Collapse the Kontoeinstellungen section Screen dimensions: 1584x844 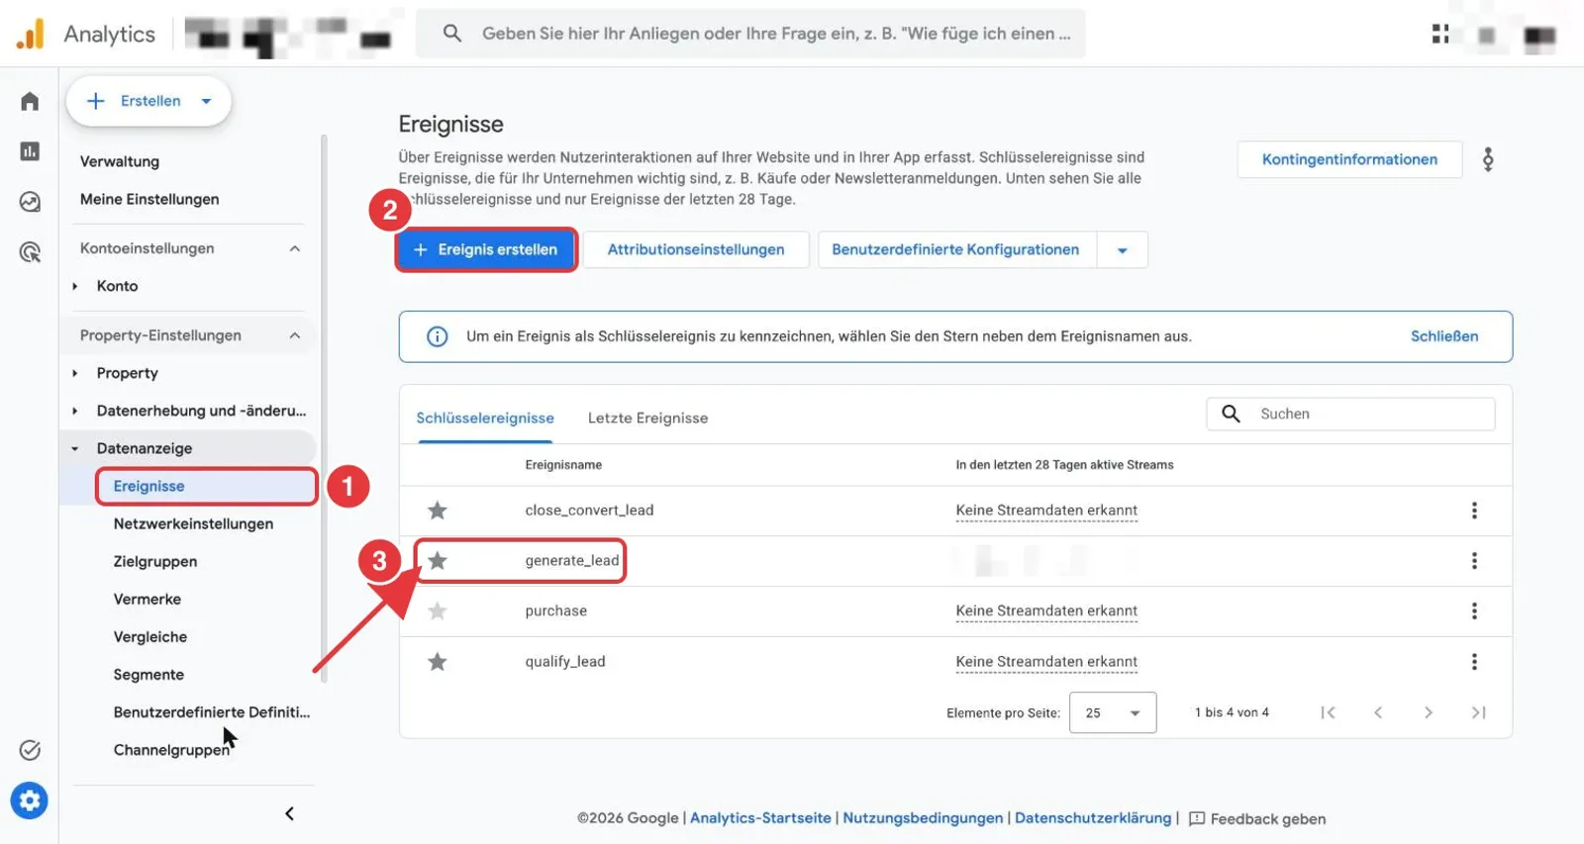[x=295, y=248]
